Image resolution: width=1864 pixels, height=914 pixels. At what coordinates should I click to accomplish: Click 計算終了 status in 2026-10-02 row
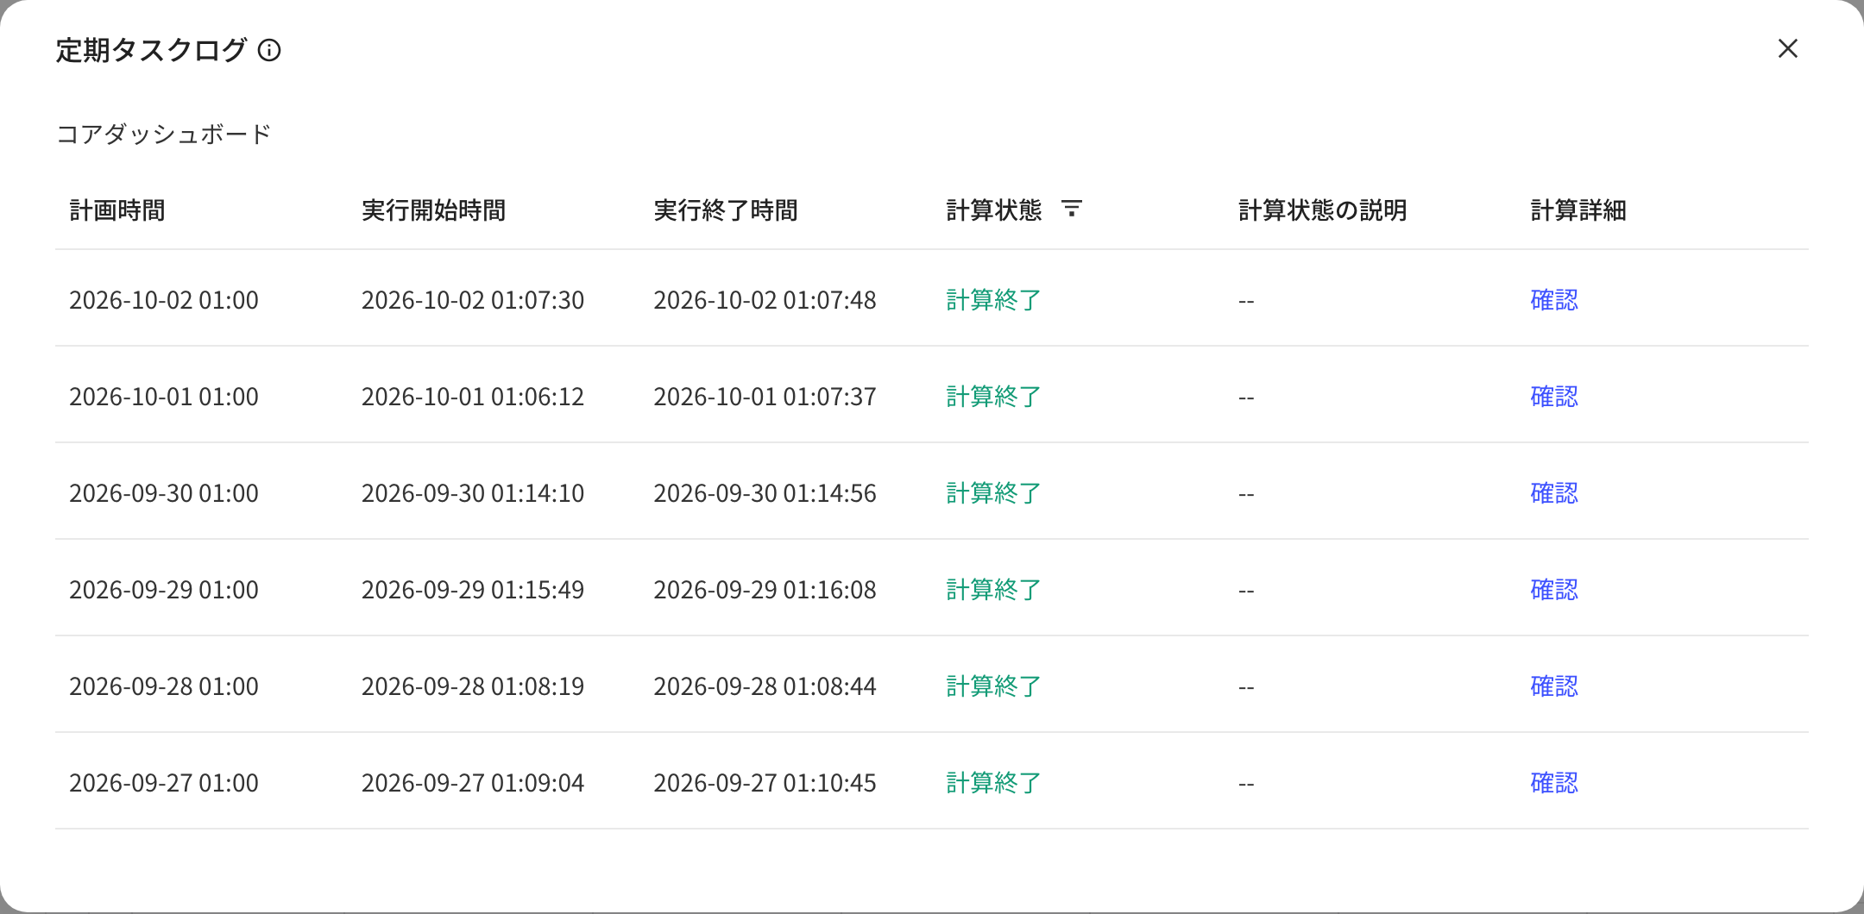[x=993, y=300]
